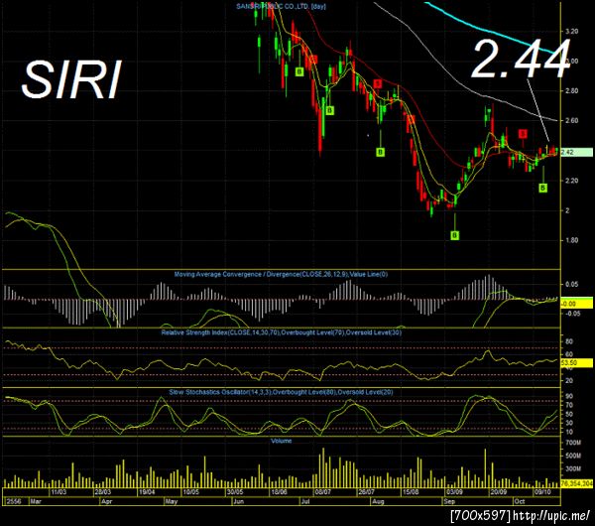Click the May month label
Image resolution: width=595 pixels, height=526 pixels.
pyautogui.click(x=172, y=501)
